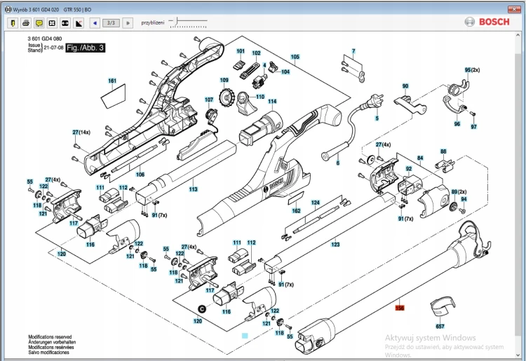This screenshot has width=526, height=361.
Task: Click the vertical scrollbar on the right
Action: click(x=518, y=193)
